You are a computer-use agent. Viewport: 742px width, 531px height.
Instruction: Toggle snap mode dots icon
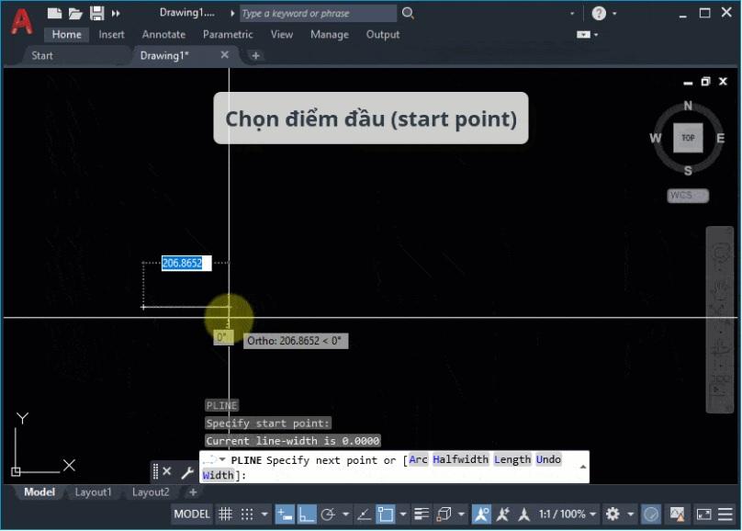click(247, 514)
